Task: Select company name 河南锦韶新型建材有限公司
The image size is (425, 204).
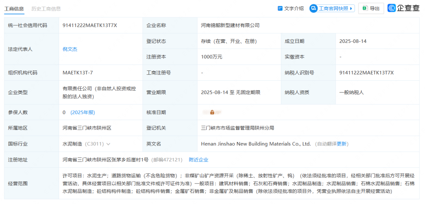Action: pyautogui.click(x=230, y=26)
